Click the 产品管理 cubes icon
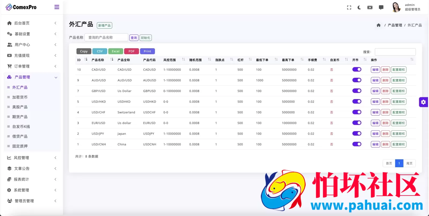The height and width of the screenshot is (216, 429). (9, 77)
